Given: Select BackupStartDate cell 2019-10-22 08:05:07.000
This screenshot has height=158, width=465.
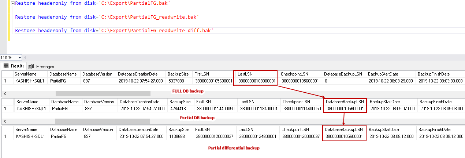Looking at the screenshot, I should pos(393,108).
